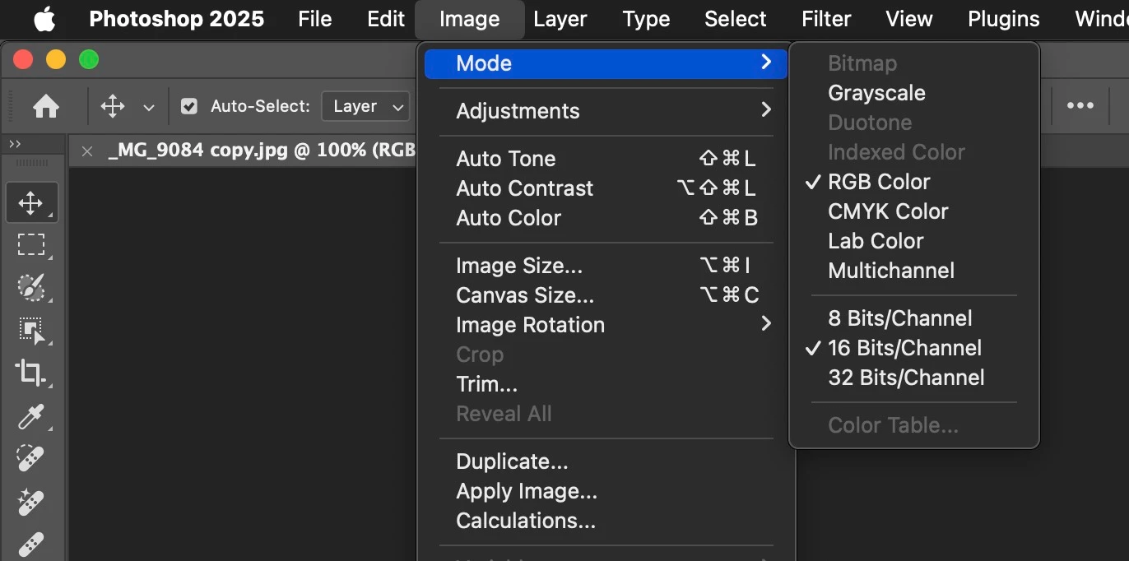The image size is (1129, 561).
Task: Open the Apple menu
Action: pos(44,18)
